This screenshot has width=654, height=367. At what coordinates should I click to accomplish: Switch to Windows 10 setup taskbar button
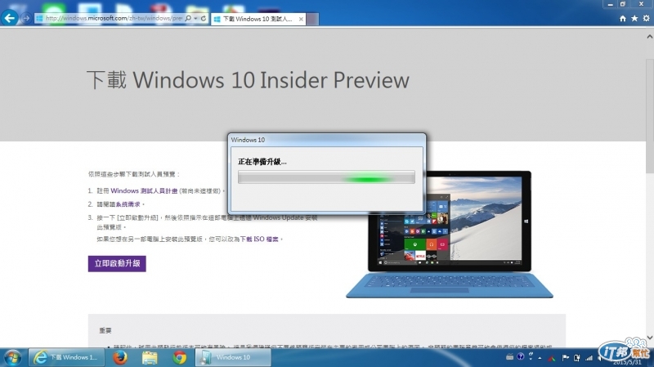(233, 357)
